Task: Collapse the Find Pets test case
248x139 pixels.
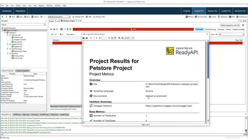Action: (7, 54)
